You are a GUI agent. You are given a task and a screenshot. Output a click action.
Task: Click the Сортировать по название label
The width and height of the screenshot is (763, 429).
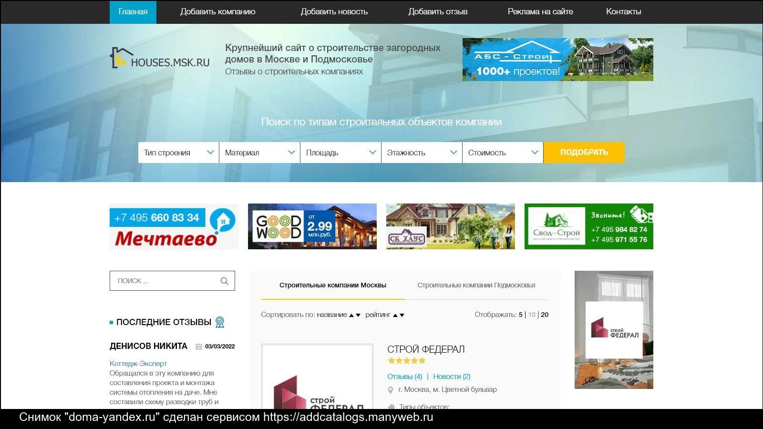tap(304, 315)
